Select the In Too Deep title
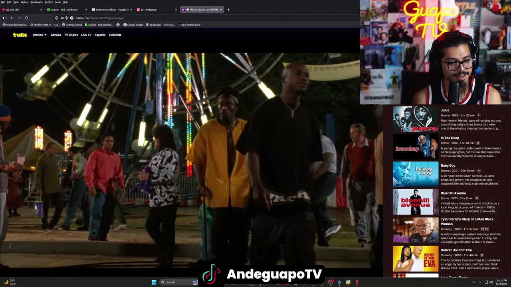The image size is (511, 287). pyautogui.click(x=450, y=138)
